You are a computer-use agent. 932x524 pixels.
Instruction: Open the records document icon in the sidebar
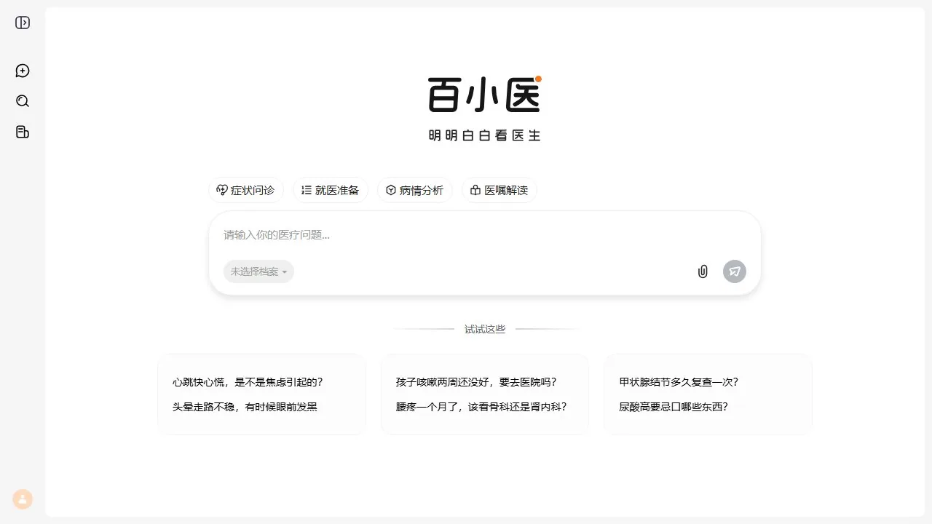pyautogui.click(x=23, y=132)
